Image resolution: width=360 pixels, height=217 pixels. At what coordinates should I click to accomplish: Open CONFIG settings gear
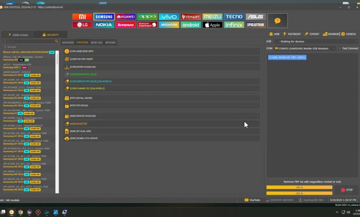tap(348, 34)
